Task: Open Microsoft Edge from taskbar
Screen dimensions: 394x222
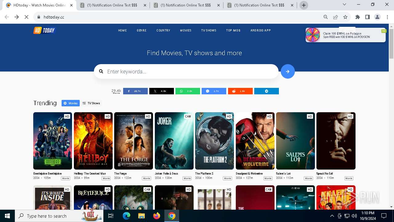Action: click(x=127, y=216)
